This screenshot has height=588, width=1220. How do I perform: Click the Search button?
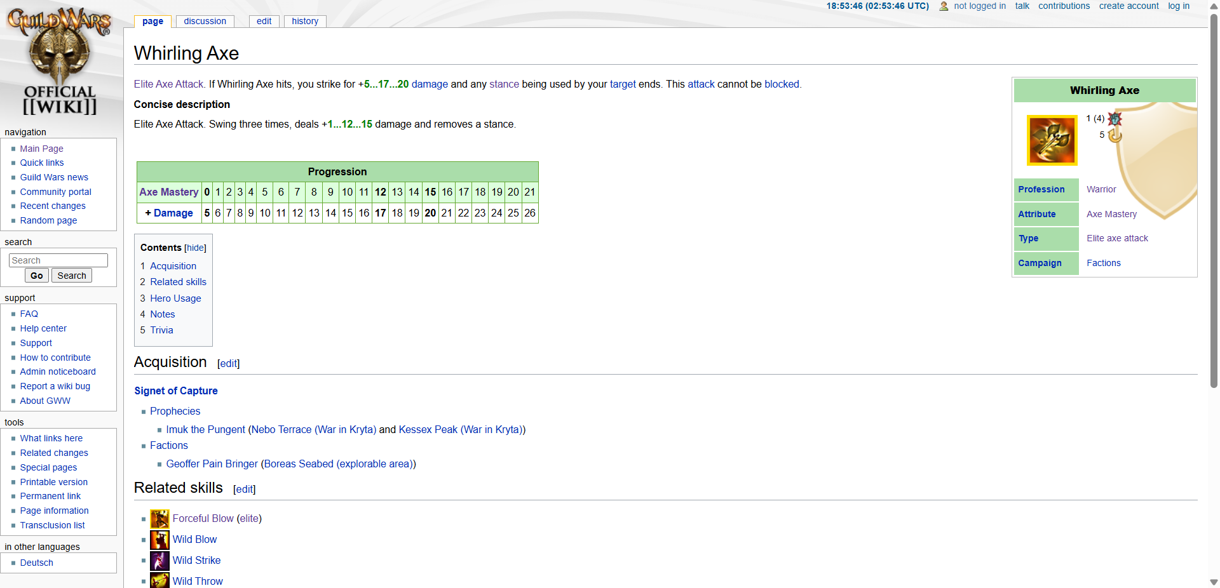point(72,276)
